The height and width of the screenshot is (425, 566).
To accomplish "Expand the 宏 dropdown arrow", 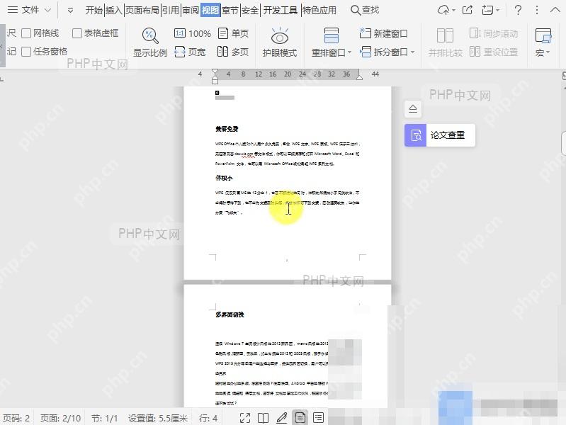I will (548, 52).
